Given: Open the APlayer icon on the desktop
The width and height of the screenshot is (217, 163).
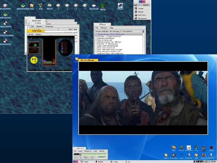Looking at the screenshot, I should (120, 5).
